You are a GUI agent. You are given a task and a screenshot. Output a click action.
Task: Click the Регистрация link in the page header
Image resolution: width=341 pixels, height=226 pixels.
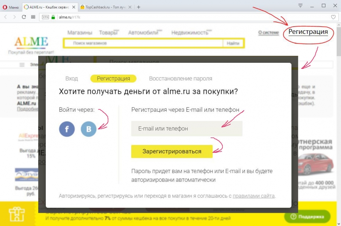click(308, 32)
